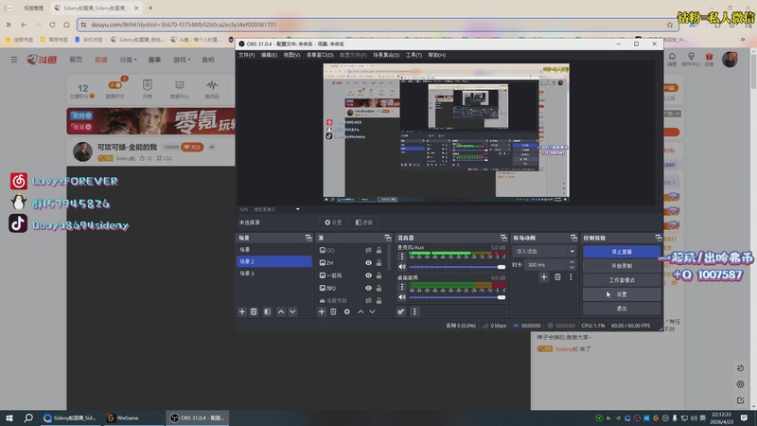Remove scene transition with trash icon
Screen dimensions: 757x426
557,276
